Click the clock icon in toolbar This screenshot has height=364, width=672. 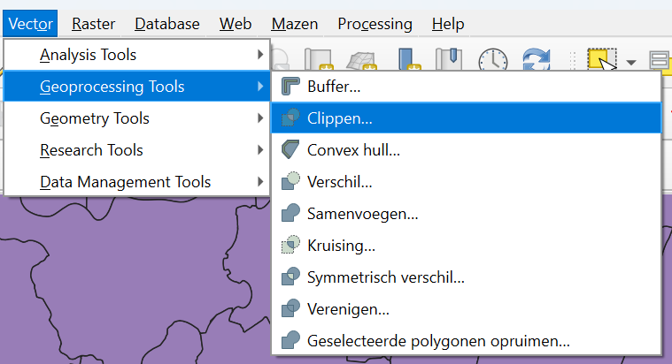coord(493,60)
